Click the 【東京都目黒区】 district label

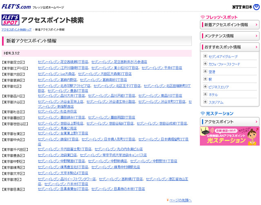[x=13, y=189]
